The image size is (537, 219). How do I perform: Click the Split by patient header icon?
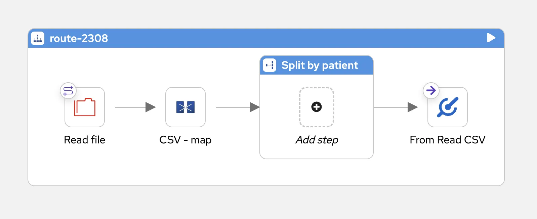point(269,65)
